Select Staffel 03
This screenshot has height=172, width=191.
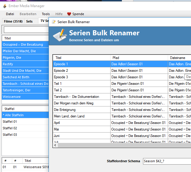pyautogui.click(x=25, y=135)
